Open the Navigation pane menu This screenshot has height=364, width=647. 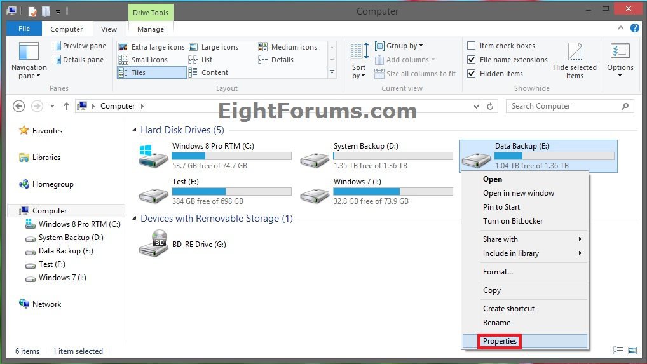[x=29, y=60]
